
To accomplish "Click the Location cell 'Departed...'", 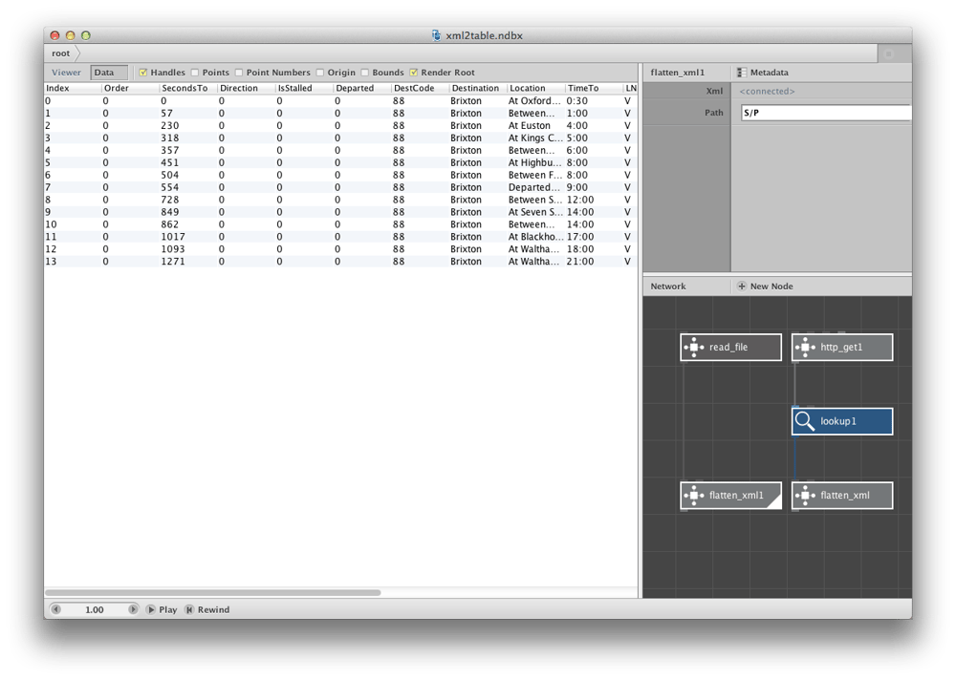I will pos(534,187).
